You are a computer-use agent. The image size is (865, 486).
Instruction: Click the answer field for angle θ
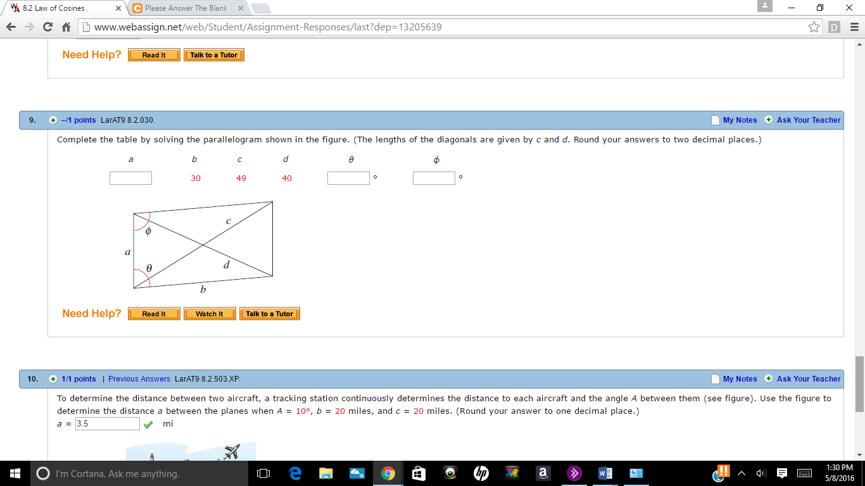click(x=348, y=178)
